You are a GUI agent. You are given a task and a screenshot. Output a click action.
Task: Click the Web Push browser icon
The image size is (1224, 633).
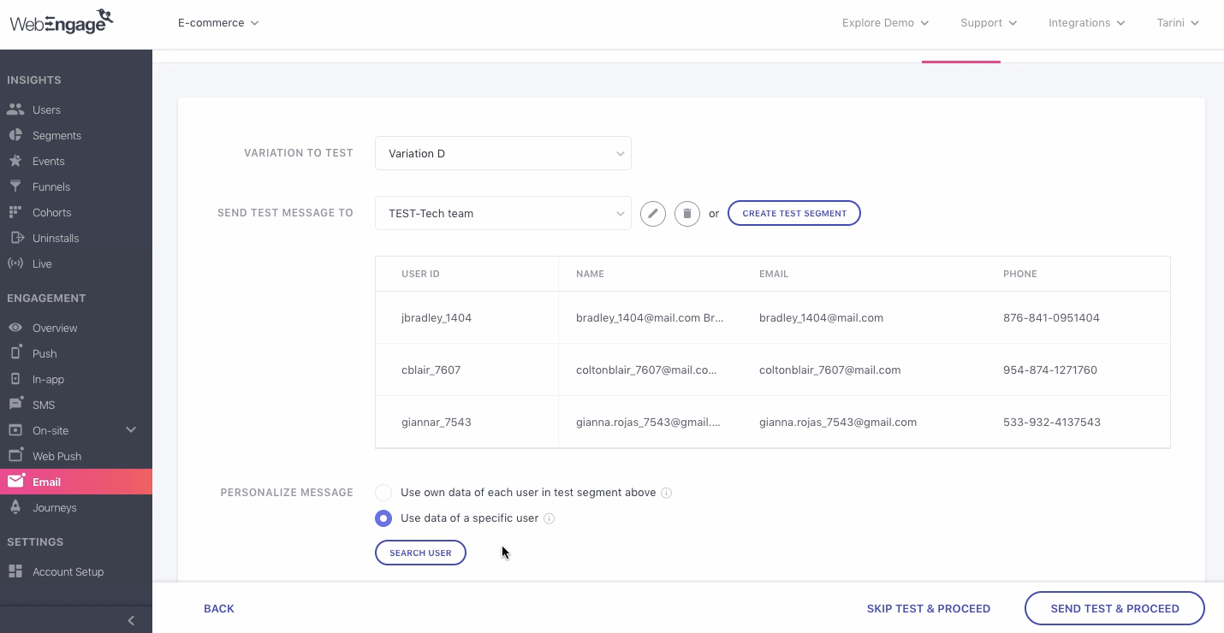point(15,456)
